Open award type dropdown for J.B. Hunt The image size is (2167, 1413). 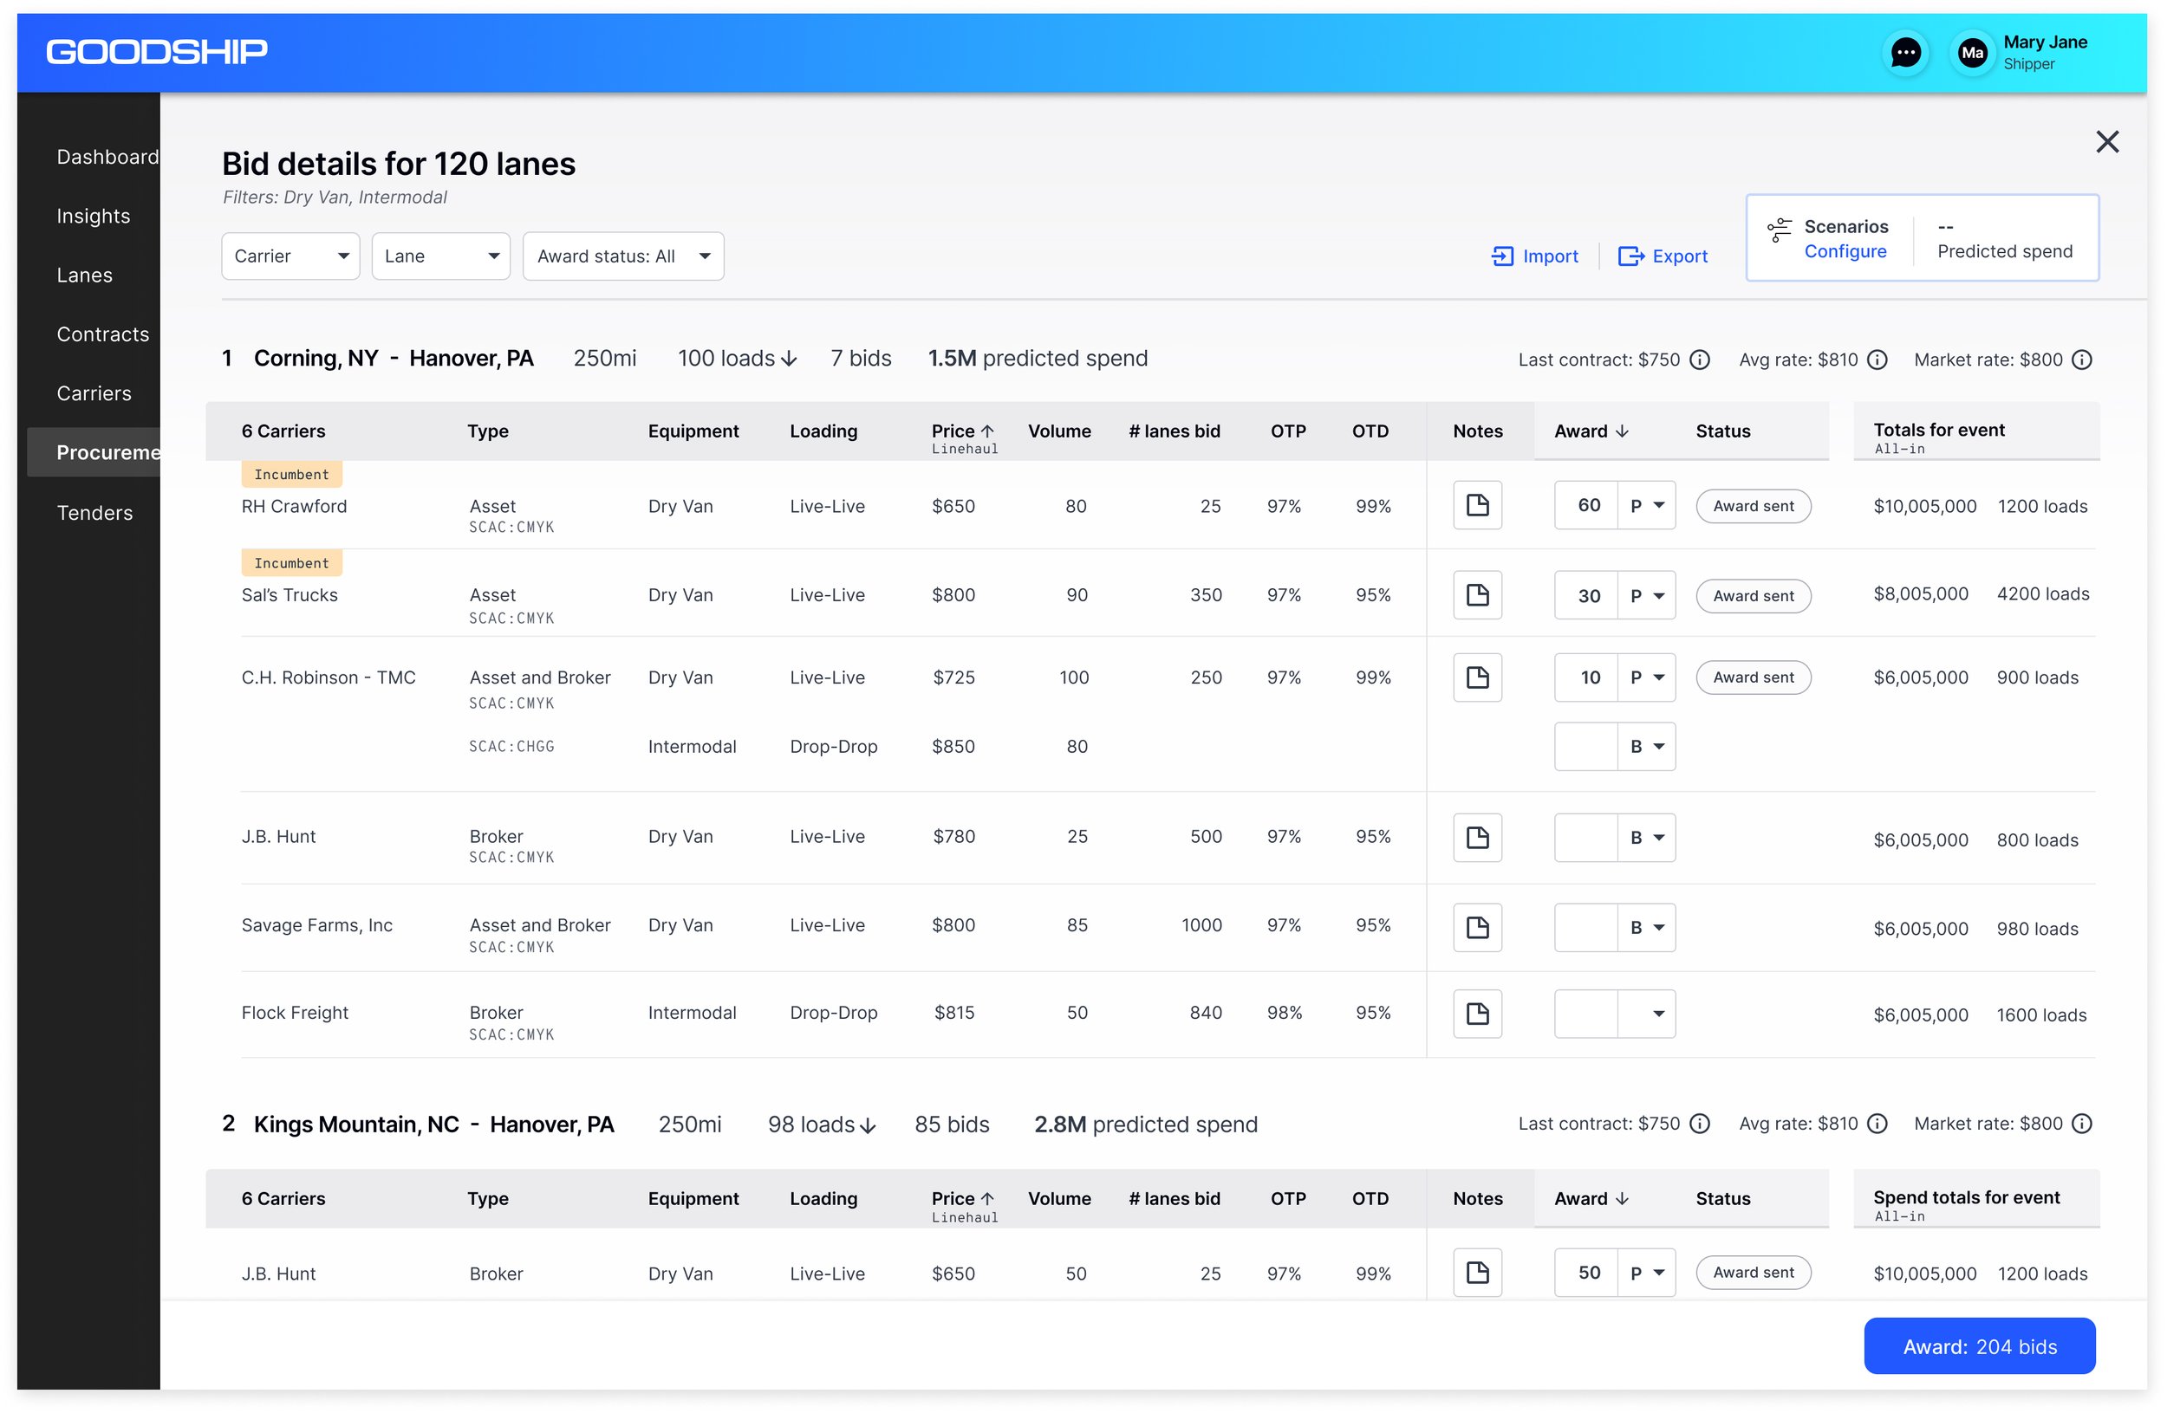click(x=1646, y=837)
